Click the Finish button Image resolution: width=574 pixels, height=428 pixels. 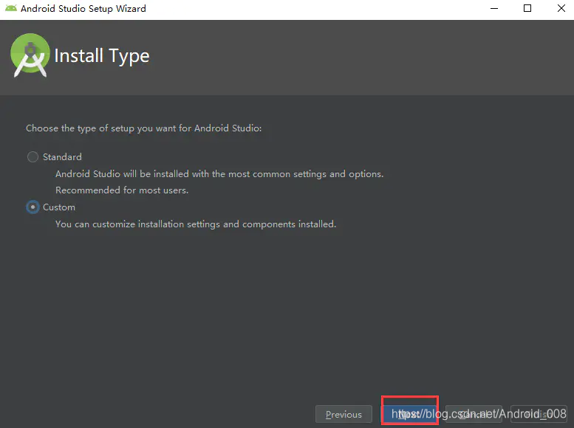(539, 414)
